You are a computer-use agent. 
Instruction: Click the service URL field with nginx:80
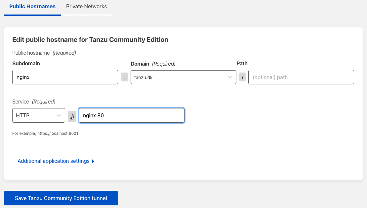(x=132, y=115)
